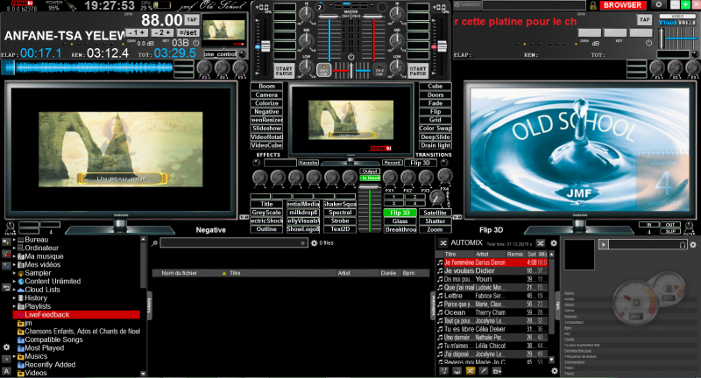Click the right deck key power icon
The width and height of the screenshot is (701, 378).
[648, 43]
